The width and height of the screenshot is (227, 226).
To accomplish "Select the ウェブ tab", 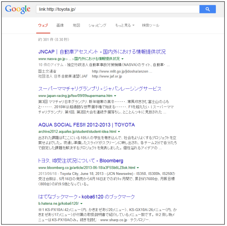I will 43,25.
